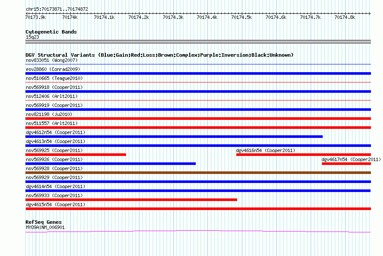Open nsv569919 (Cooper2011) variant label

54,105
